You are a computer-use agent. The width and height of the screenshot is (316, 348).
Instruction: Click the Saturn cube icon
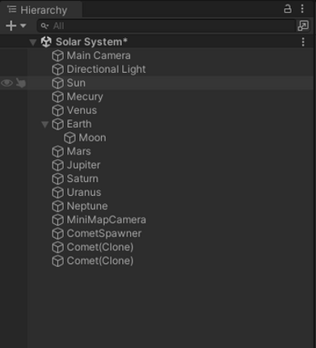click(x=57, y=179)
